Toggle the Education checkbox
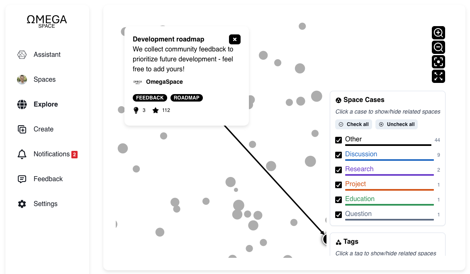This screenshot has width=470, height=274. (338, 200)
